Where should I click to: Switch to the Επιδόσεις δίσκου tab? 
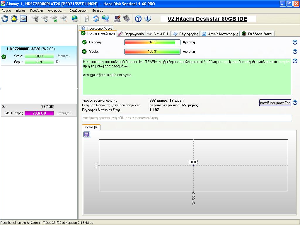click(257, 34)
